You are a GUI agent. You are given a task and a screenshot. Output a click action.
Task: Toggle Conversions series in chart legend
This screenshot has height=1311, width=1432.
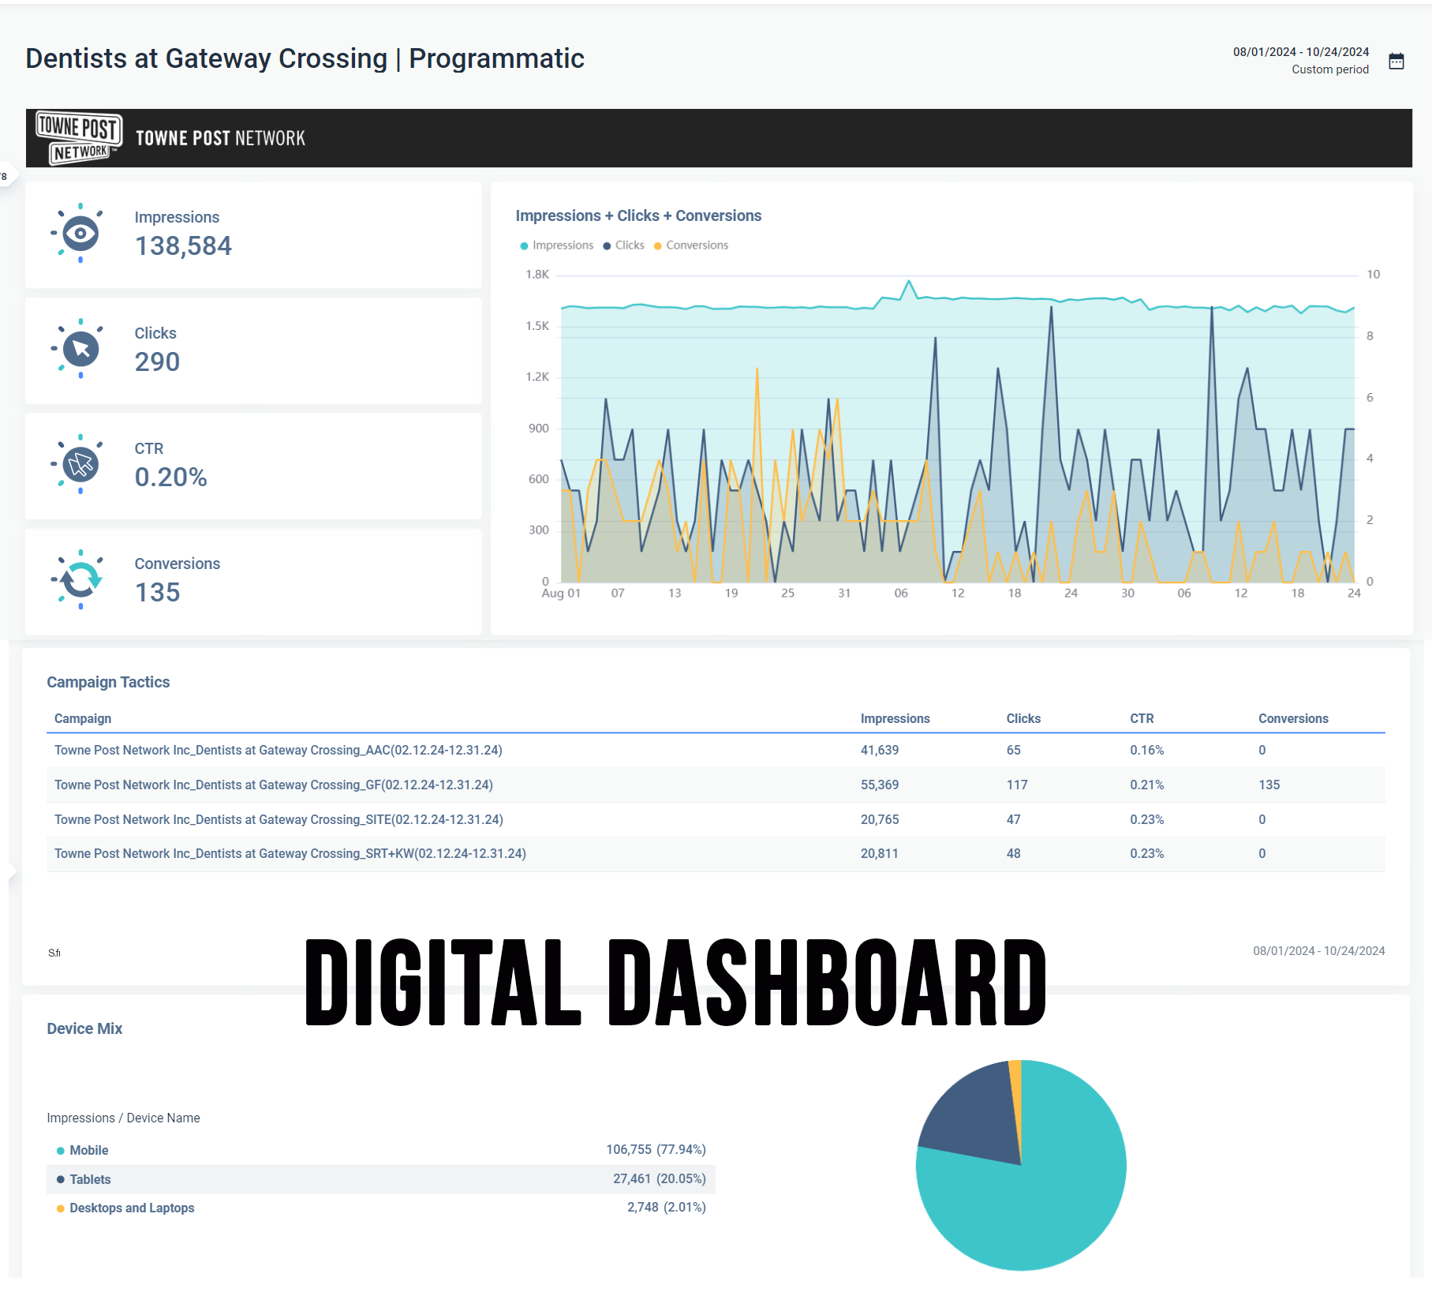click(x=691, y=245)
